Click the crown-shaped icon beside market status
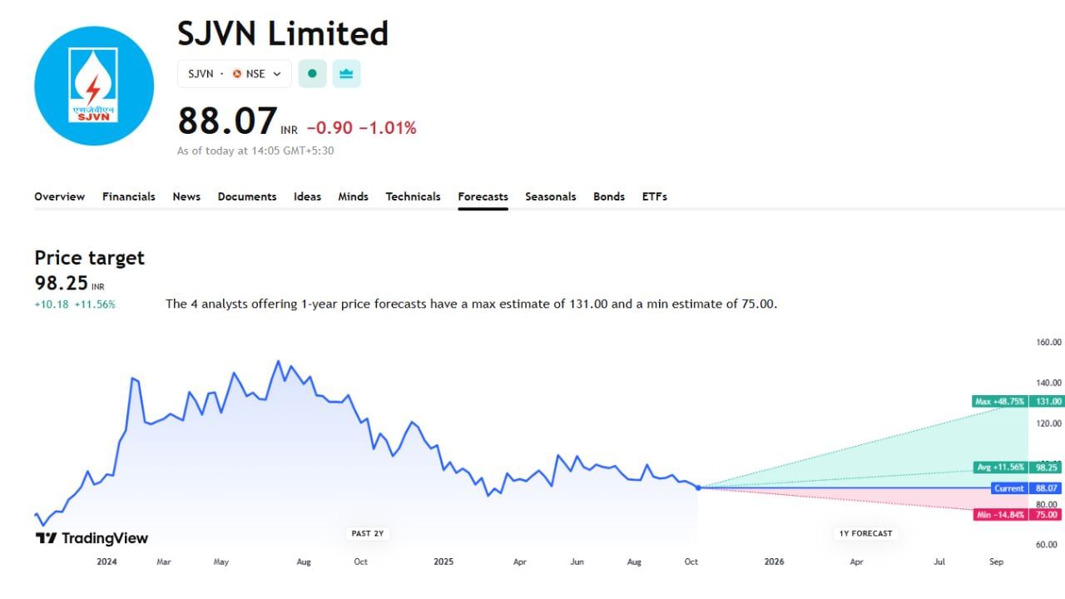The width and height of the screenshot is (1065, 599). pyautogui.click(x=346, y=73)
